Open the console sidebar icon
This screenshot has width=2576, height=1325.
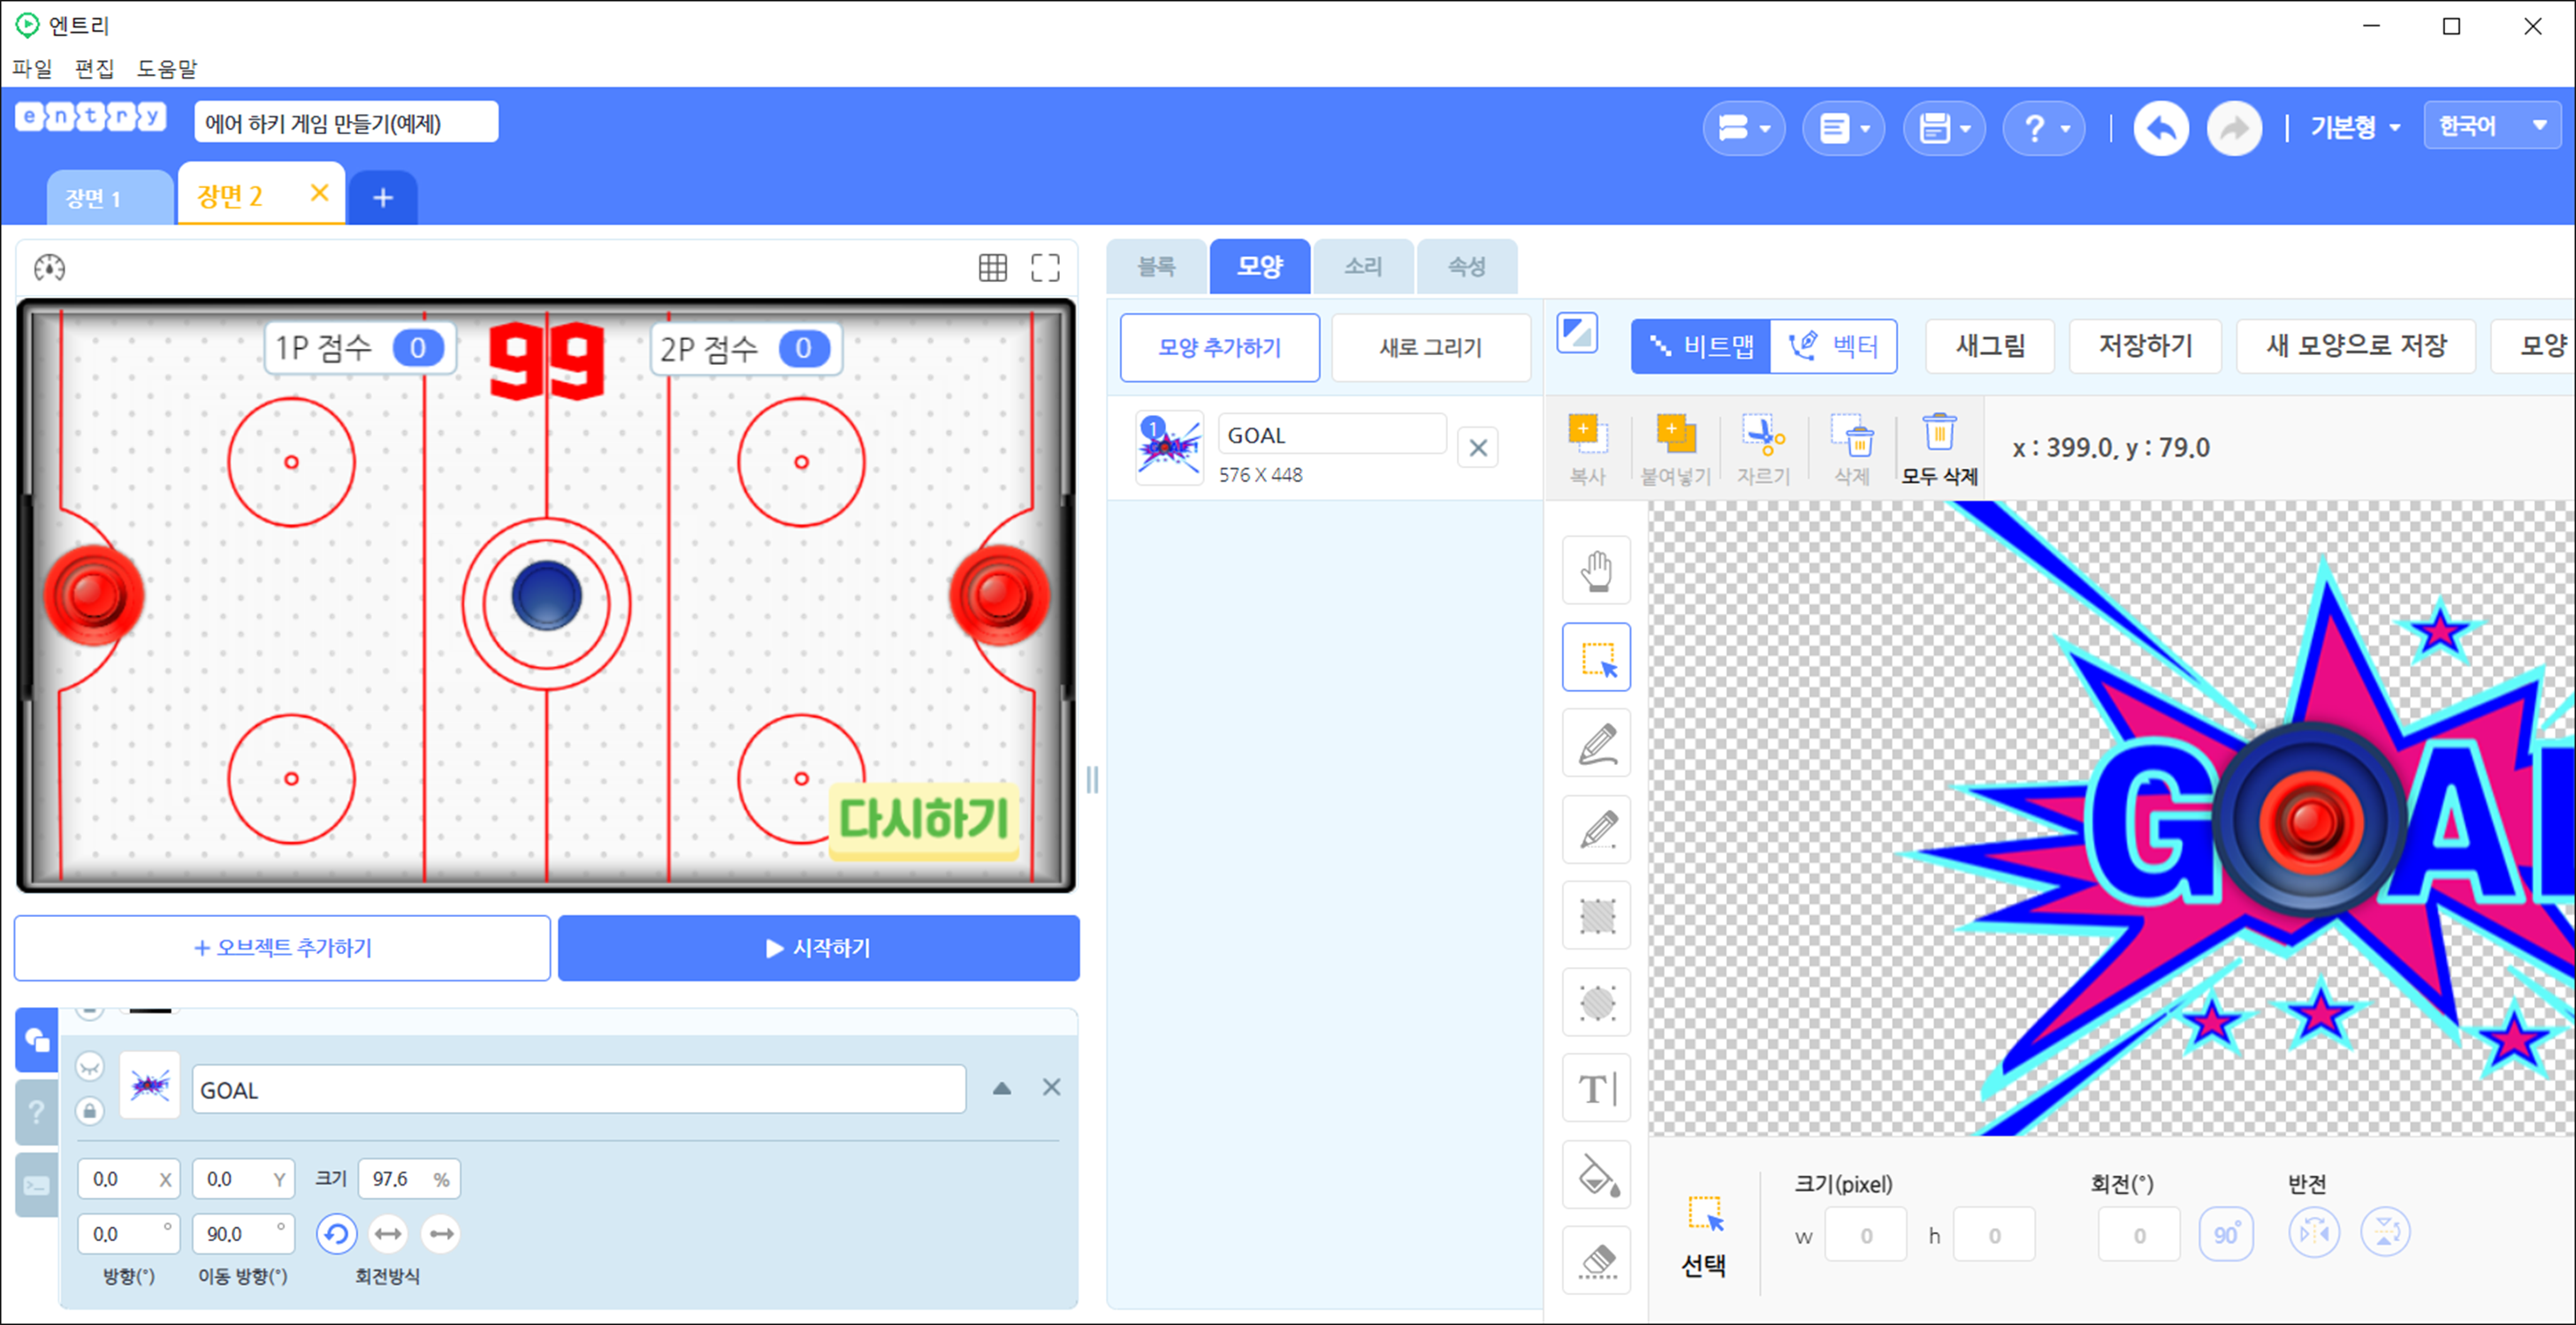[37, 1185]
